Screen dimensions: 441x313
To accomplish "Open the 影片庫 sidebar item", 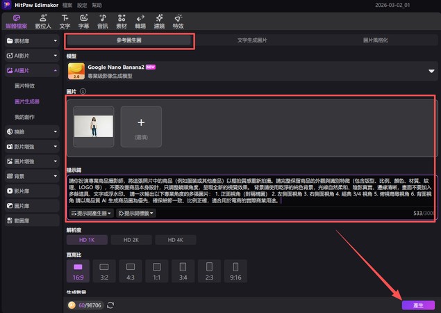I will coord(32,191).
